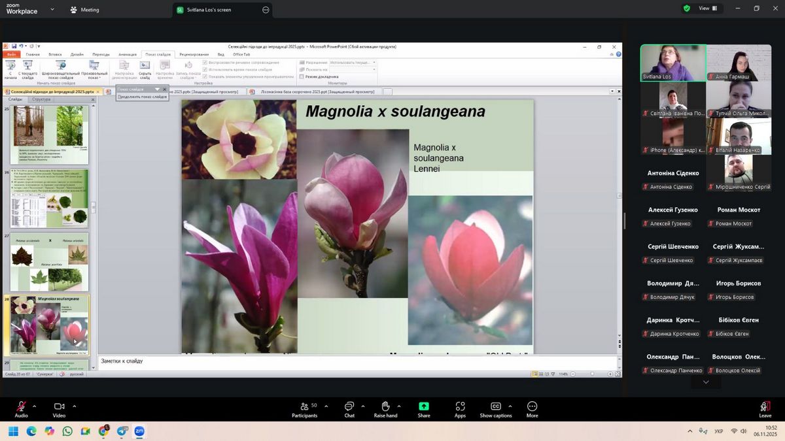785x441 pixels.
Task: Start video using the Video camera icon
Action: [59, 407]
